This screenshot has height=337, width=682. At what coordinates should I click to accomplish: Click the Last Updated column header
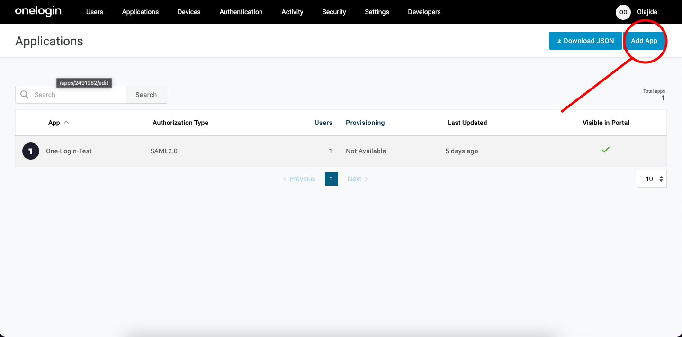[467, 123]
